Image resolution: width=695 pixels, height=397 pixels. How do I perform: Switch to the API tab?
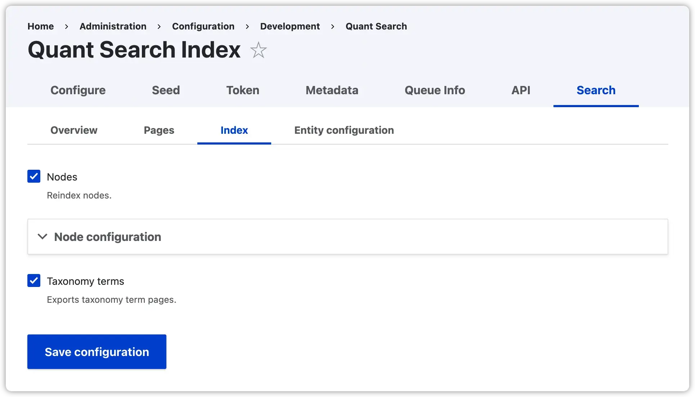click(521, 90)
